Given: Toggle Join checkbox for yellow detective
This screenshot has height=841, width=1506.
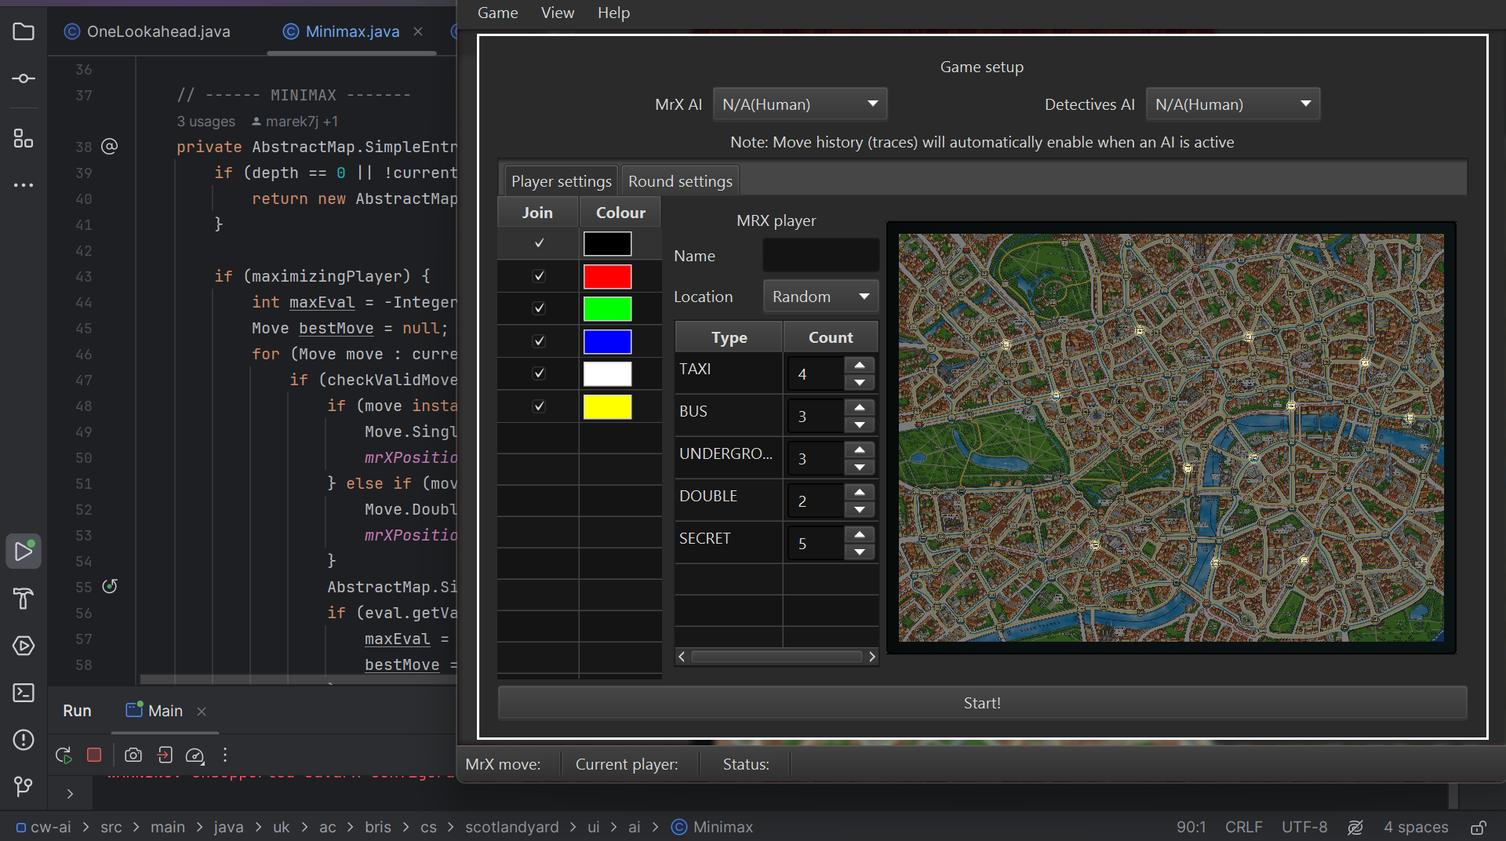Looking at the screenshot, I should [x=539, y=406].
